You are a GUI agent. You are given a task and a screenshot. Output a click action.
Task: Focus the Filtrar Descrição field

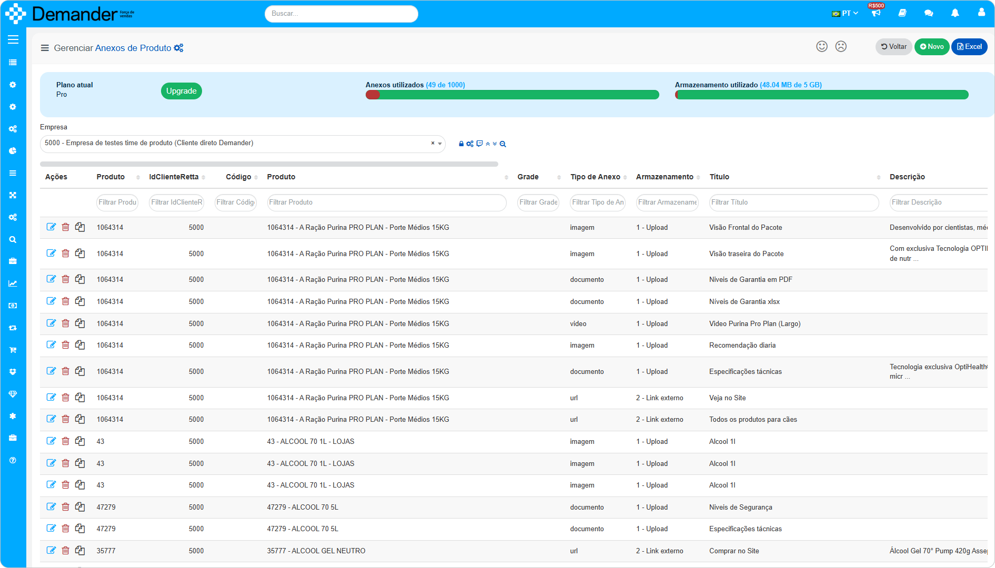click(x=939, y=202)
